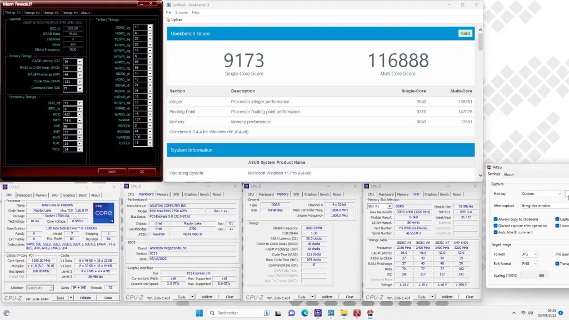Image resolution: width=569 pixels, height=320 pixels.
Task: Switch to the red Mem TweakIt taskbar icon
Action: point(357,313)
